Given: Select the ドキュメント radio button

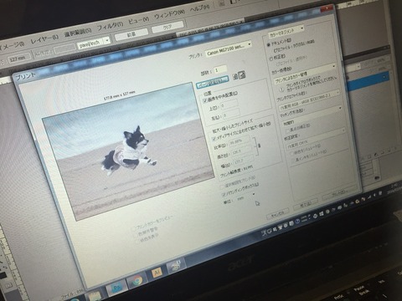Looking at the screenshot, I should pyautogui.click(x=269, y=44).
